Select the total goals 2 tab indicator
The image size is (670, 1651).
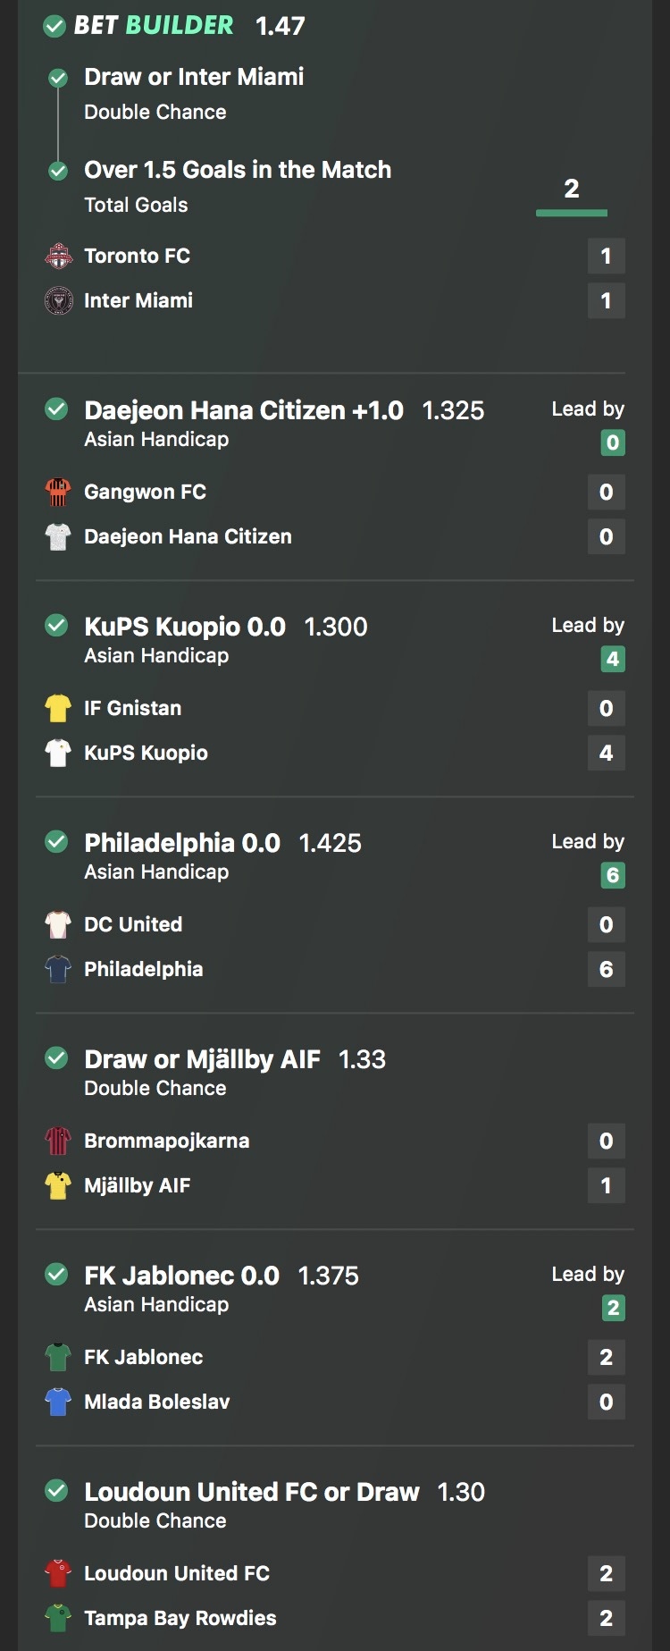(572, 190)
